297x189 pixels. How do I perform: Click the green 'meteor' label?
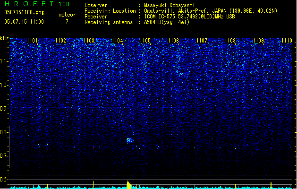(x=67, y=15)
